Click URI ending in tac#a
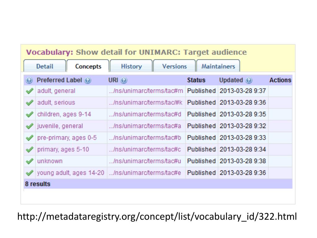The image size is (317, 238). (145, 126)
